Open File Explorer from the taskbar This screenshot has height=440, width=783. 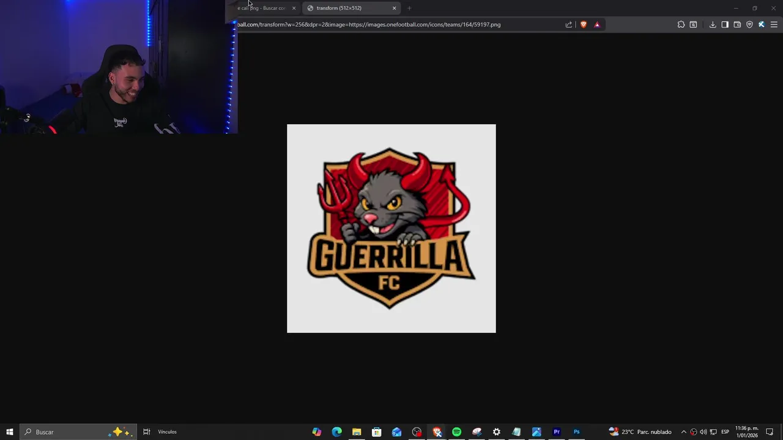[x=357, y=432]
